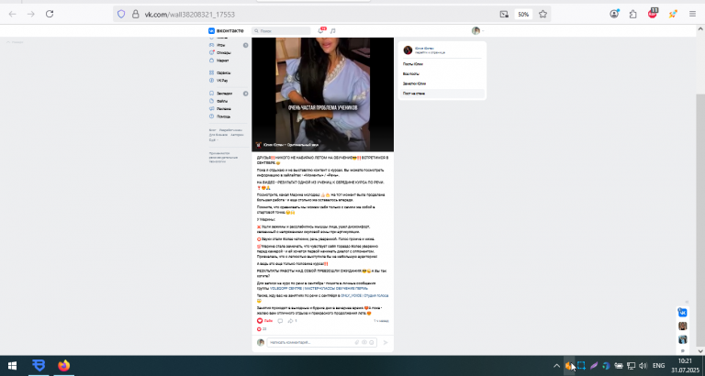
Task: Open the ONLY_VOICE studio link
Action: coord(364,295)
